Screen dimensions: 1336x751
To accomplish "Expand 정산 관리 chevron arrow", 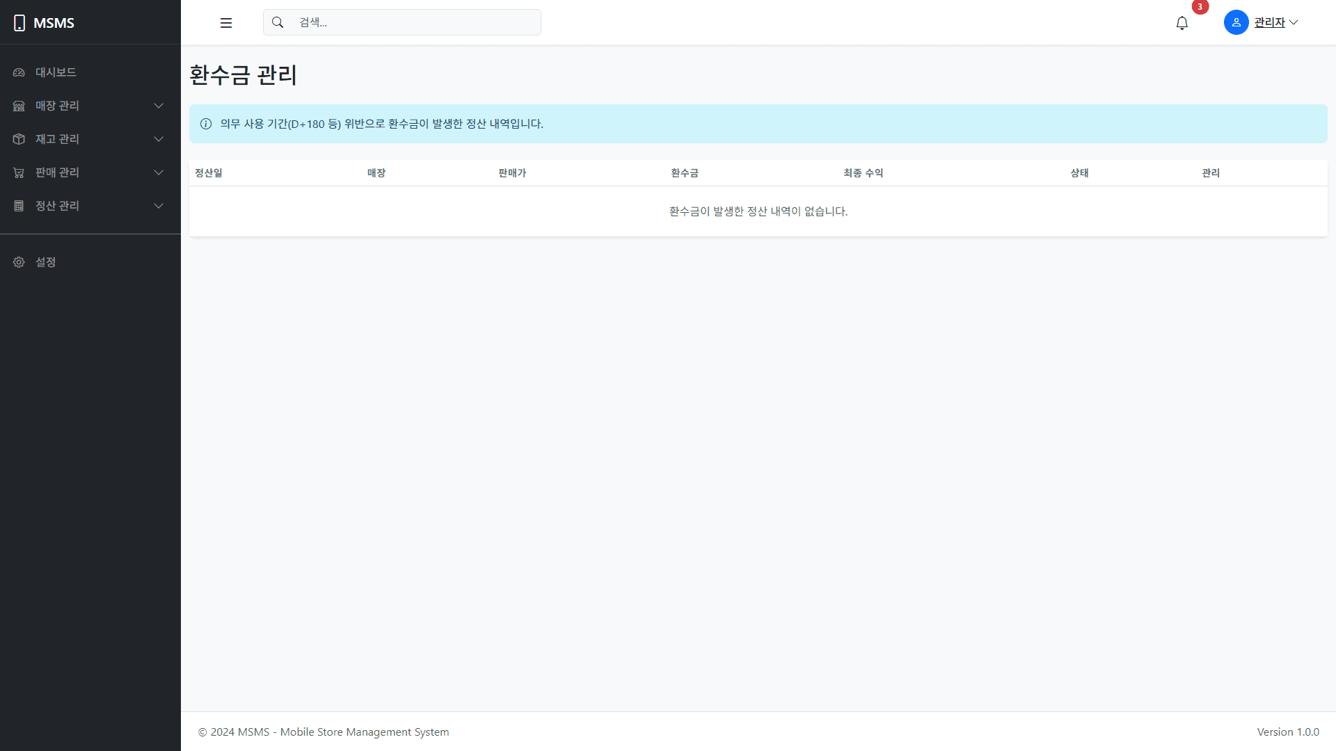I will [x=159, y=206].
